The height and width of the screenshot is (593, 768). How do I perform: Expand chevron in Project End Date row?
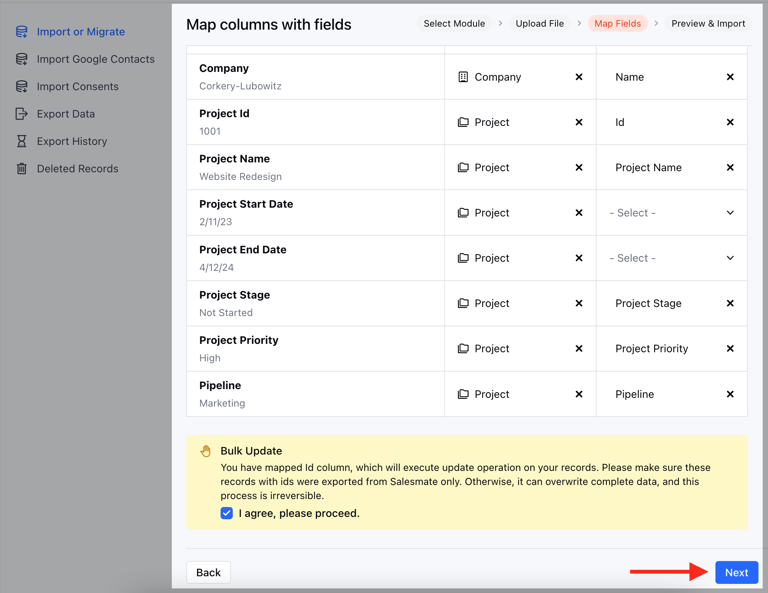(730, 258)
